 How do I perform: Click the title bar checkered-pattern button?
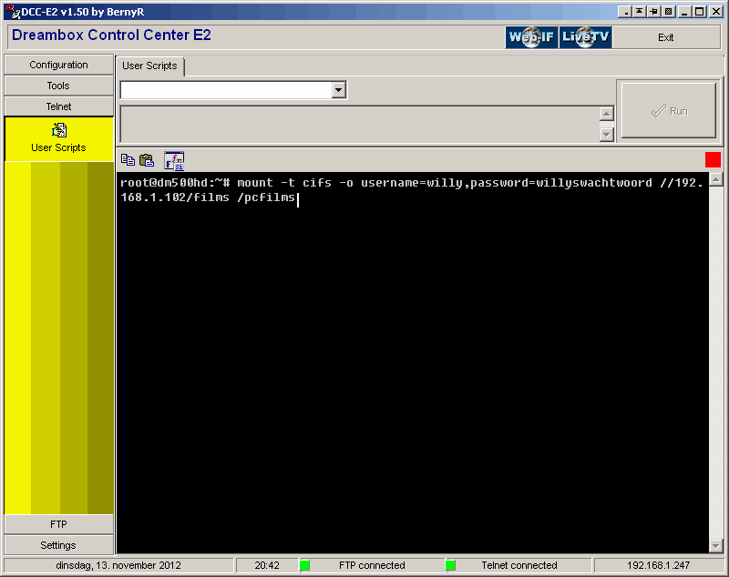coord(669,12)
